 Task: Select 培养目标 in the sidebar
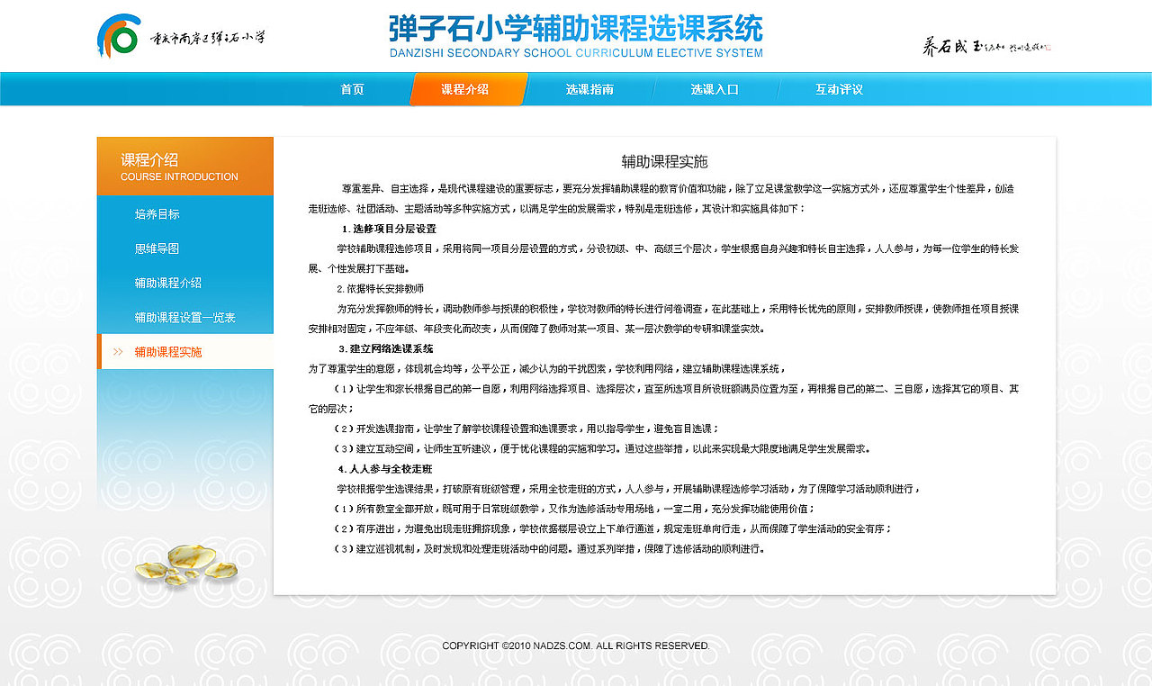tap(157, 213)
